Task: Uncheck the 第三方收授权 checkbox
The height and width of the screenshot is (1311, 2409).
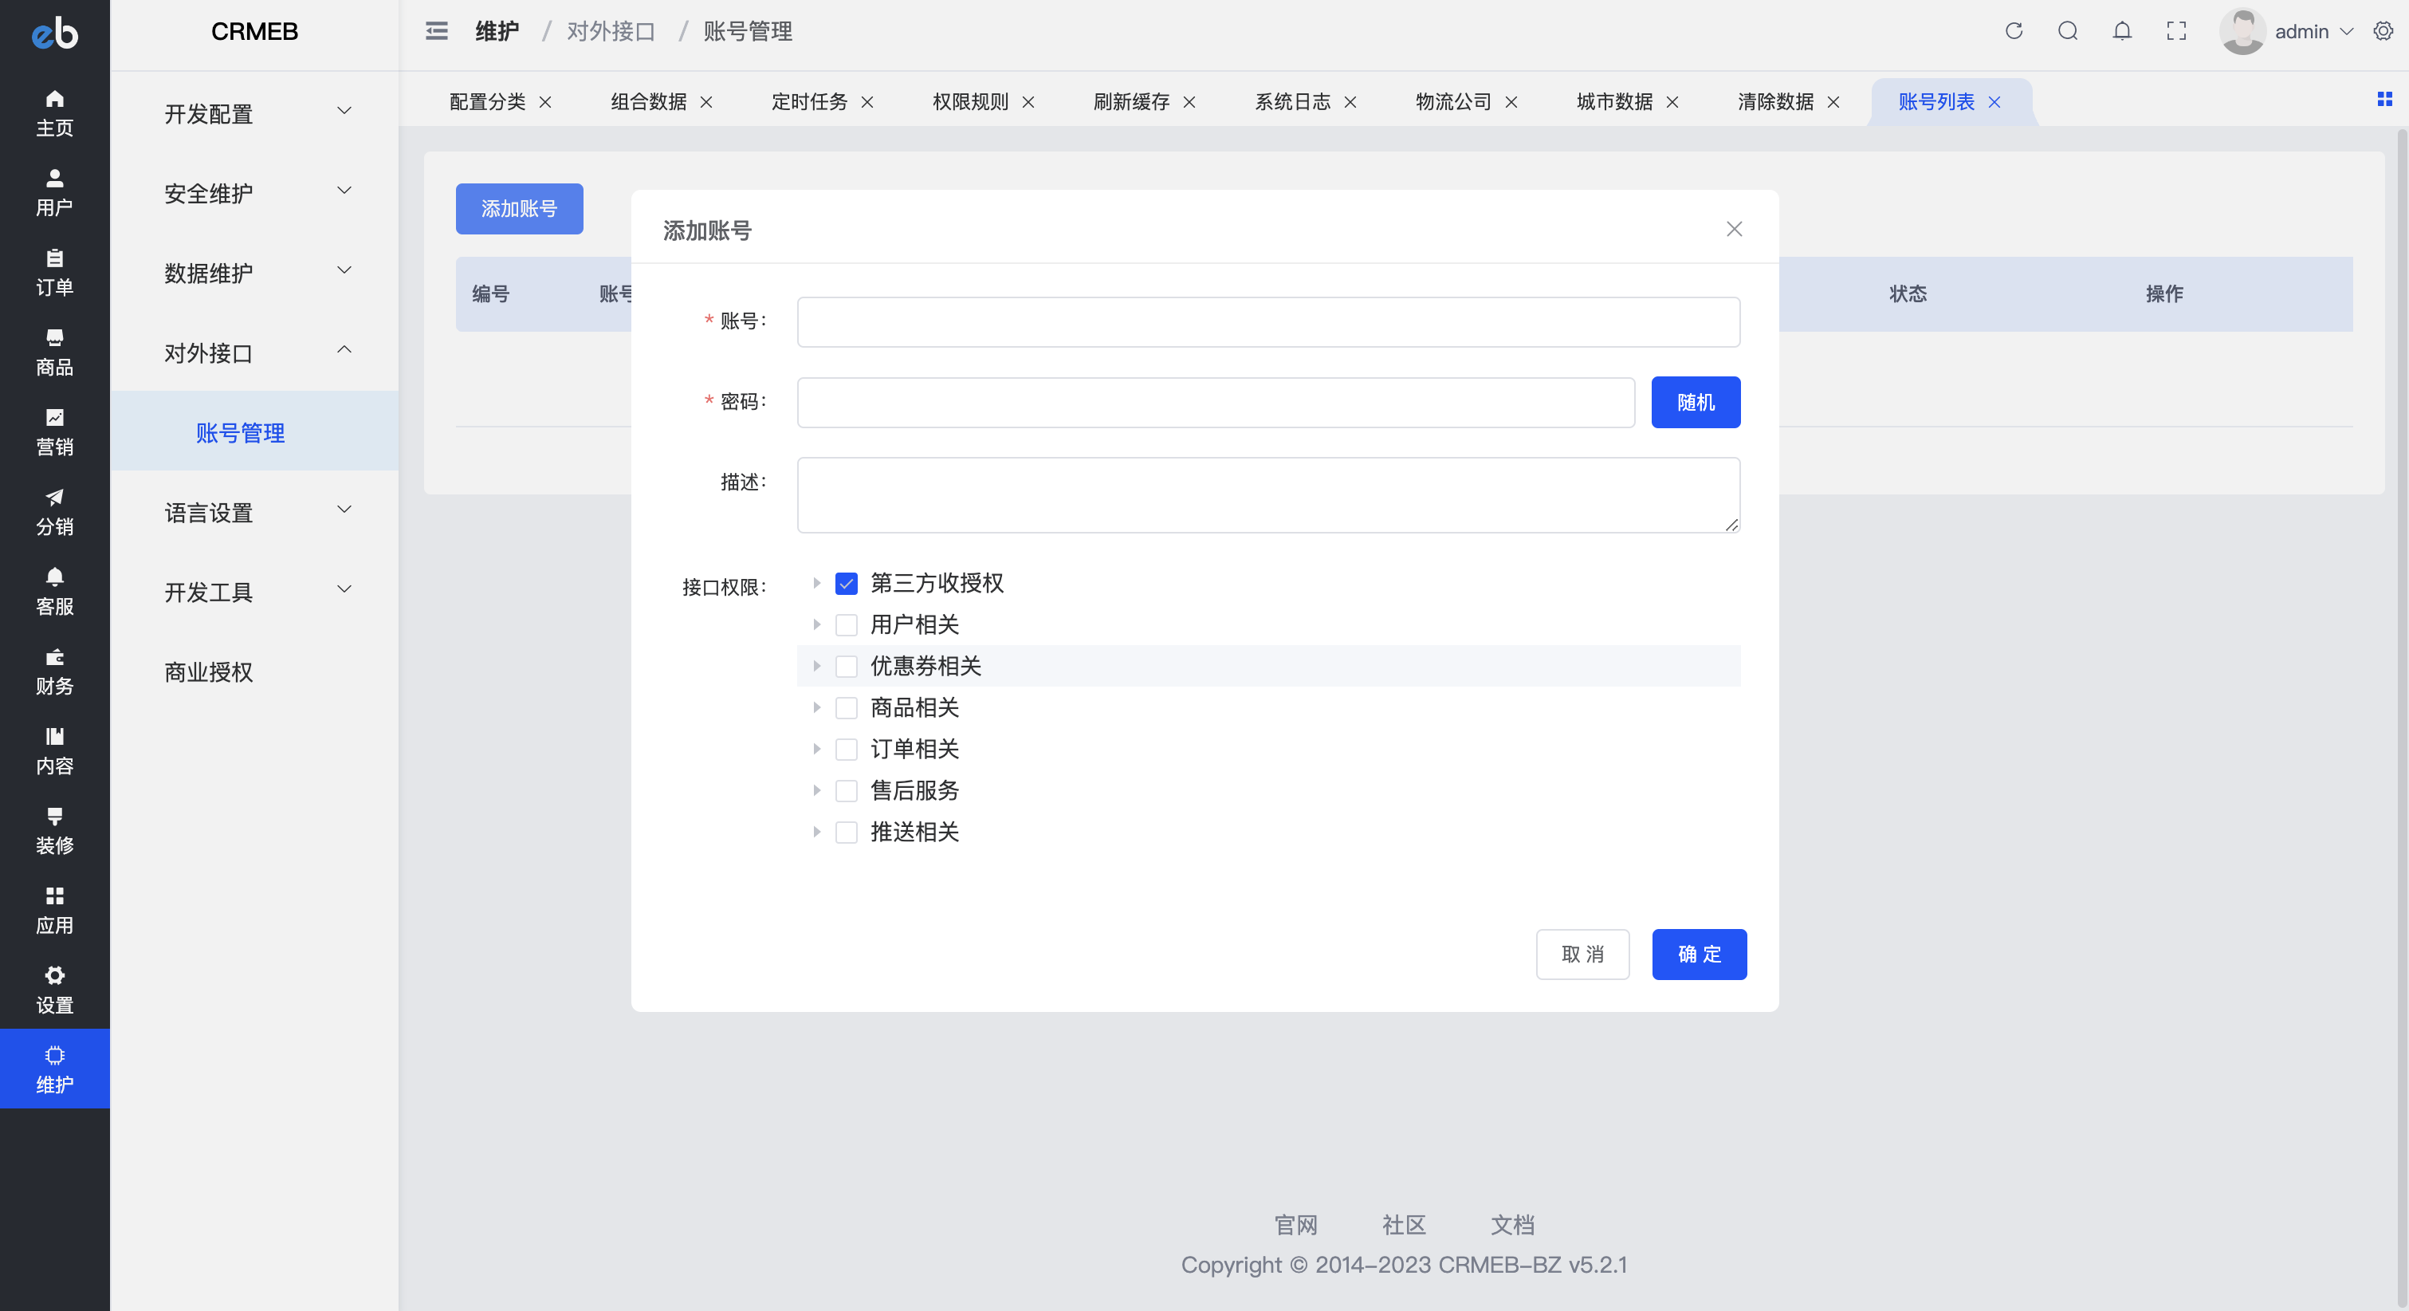Action: [x=847, y=583]
